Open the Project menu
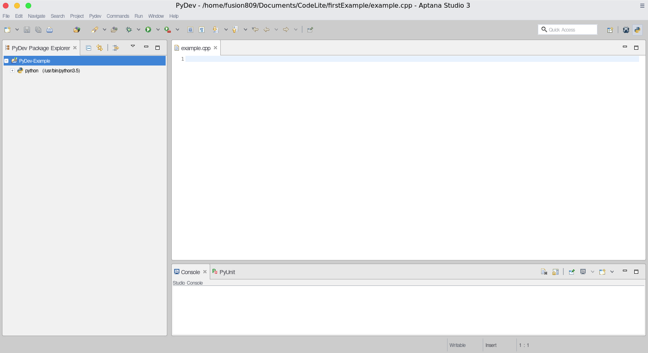This screenshot has height=353, width=648. (77, 16)
